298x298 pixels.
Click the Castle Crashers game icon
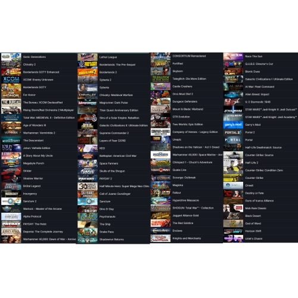160,86
